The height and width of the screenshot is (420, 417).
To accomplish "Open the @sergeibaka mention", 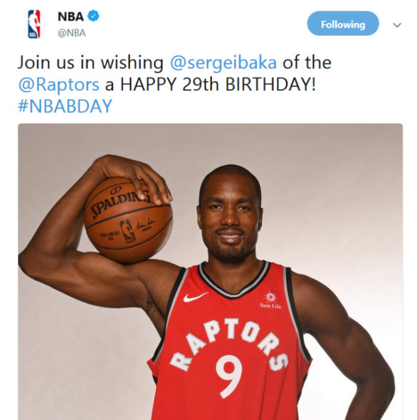I will click(224, 62).
